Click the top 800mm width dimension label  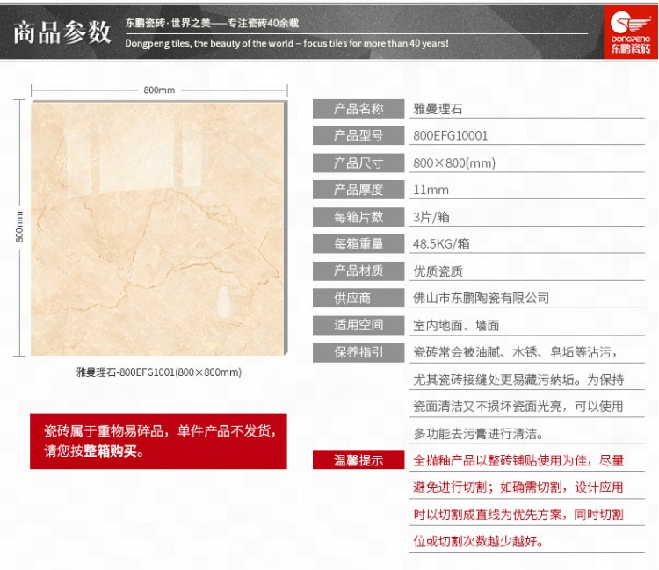tap(159, 90)
